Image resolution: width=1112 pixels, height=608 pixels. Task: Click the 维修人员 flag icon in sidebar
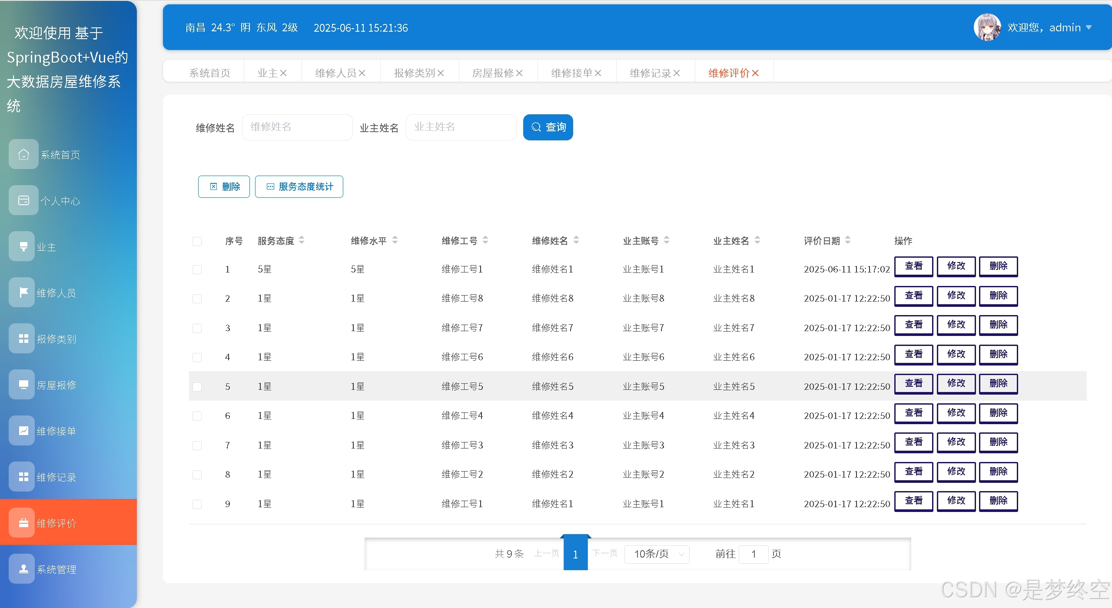pyautogui.click(x=23, y=292)
